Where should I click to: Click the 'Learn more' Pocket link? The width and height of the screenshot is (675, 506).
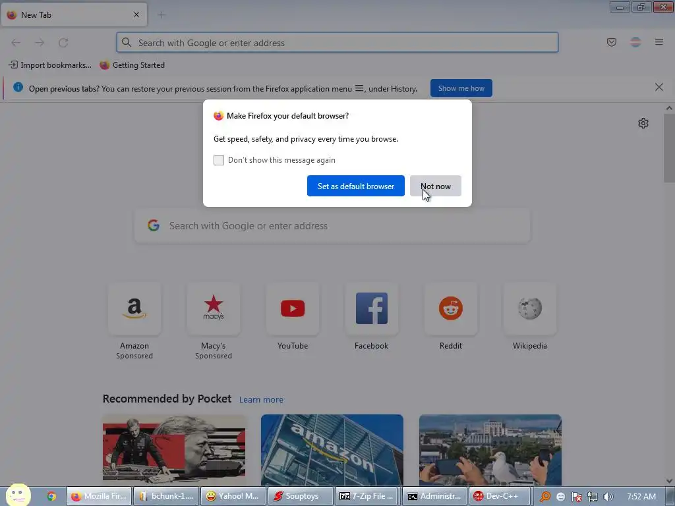click(261, 400)
